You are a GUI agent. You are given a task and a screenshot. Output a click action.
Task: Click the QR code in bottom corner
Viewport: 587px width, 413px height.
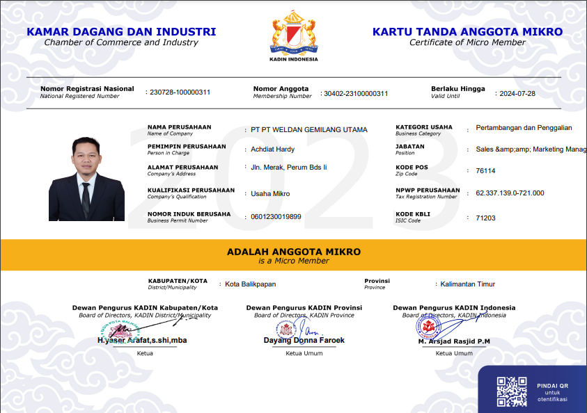pyautogui.click(x=511, y=391)
